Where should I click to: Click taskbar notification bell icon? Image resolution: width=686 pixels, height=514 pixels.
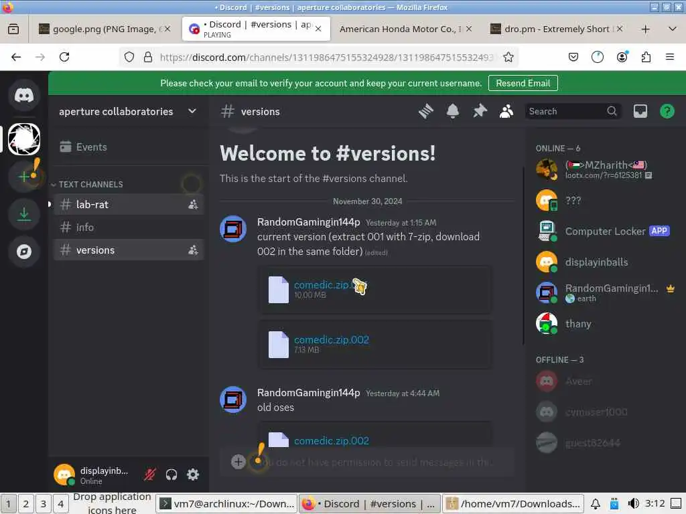[595, 503]
